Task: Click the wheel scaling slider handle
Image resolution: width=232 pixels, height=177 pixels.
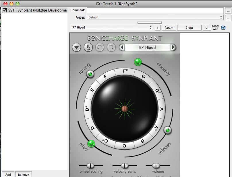Action: point(90,165)
